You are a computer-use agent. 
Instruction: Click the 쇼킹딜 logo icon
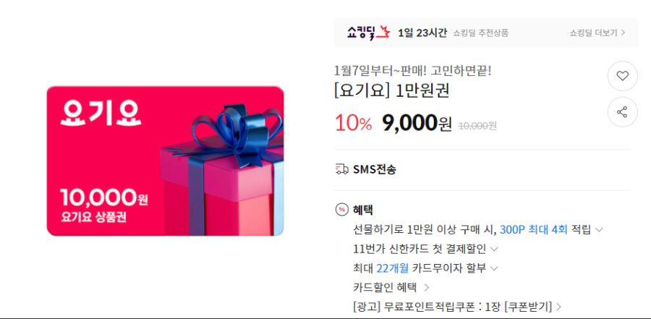point(369,33)
